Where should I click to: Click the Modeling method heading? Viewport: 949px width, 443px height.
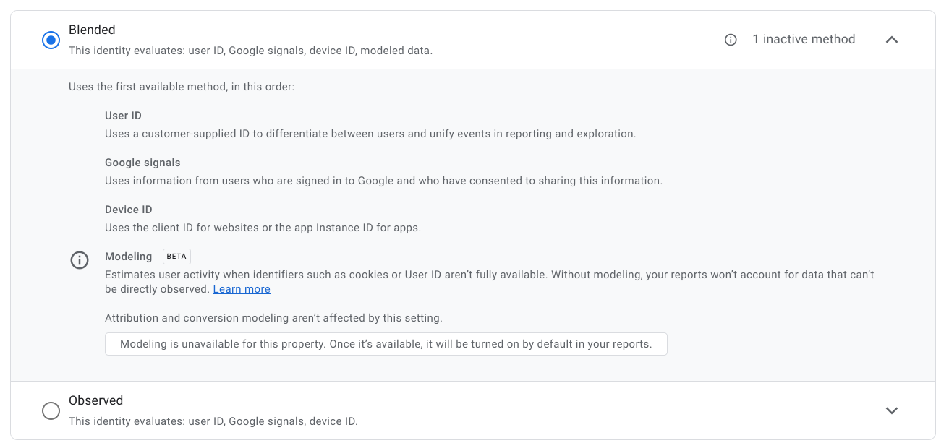tap(128, 257)
